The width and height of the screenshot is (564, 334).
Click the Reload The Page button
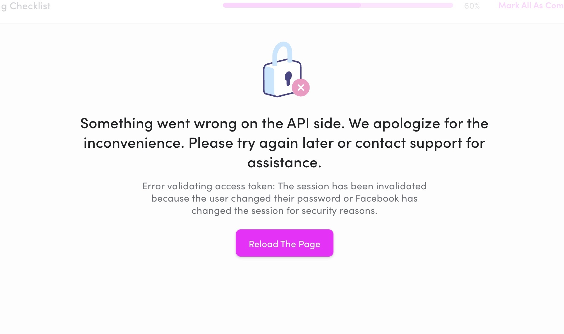(284, 243)
